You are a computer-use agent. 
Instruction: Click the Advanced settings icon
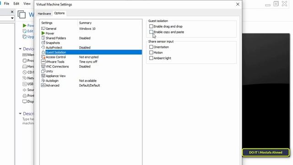(x=43, y=85)
